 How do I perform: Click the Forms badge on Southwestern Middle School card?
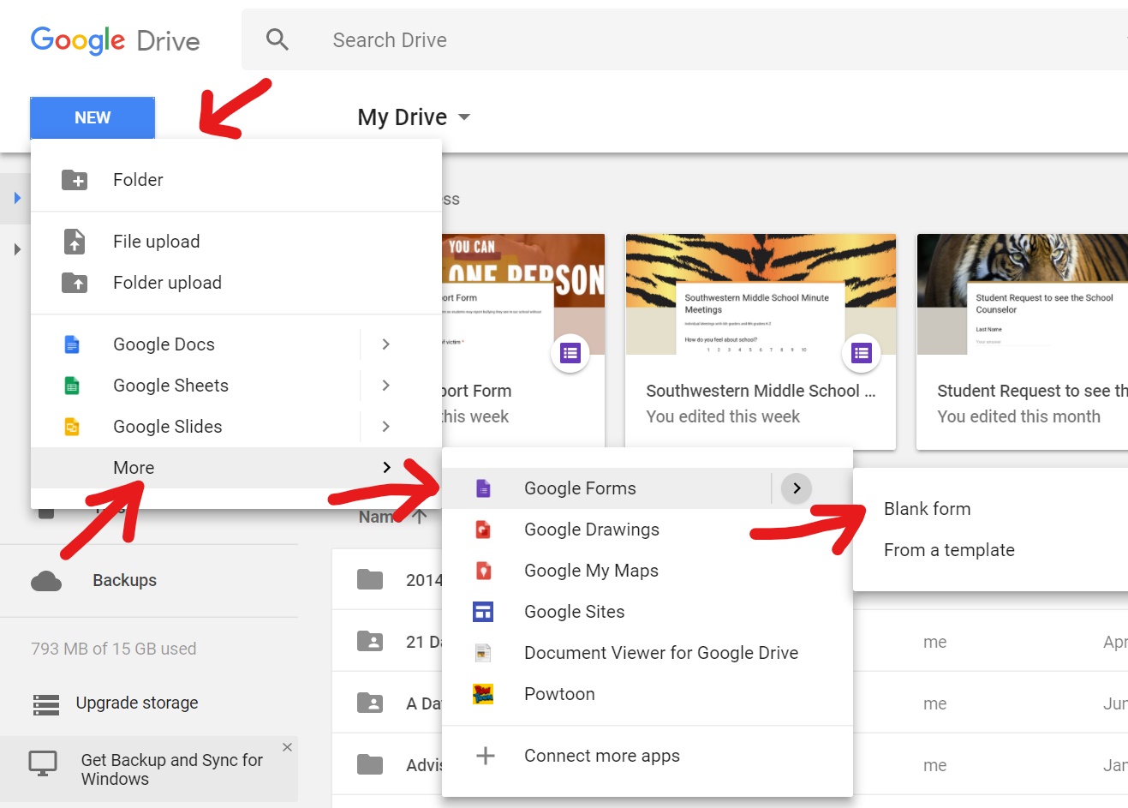pyautogui.click(x=862, y=353)
